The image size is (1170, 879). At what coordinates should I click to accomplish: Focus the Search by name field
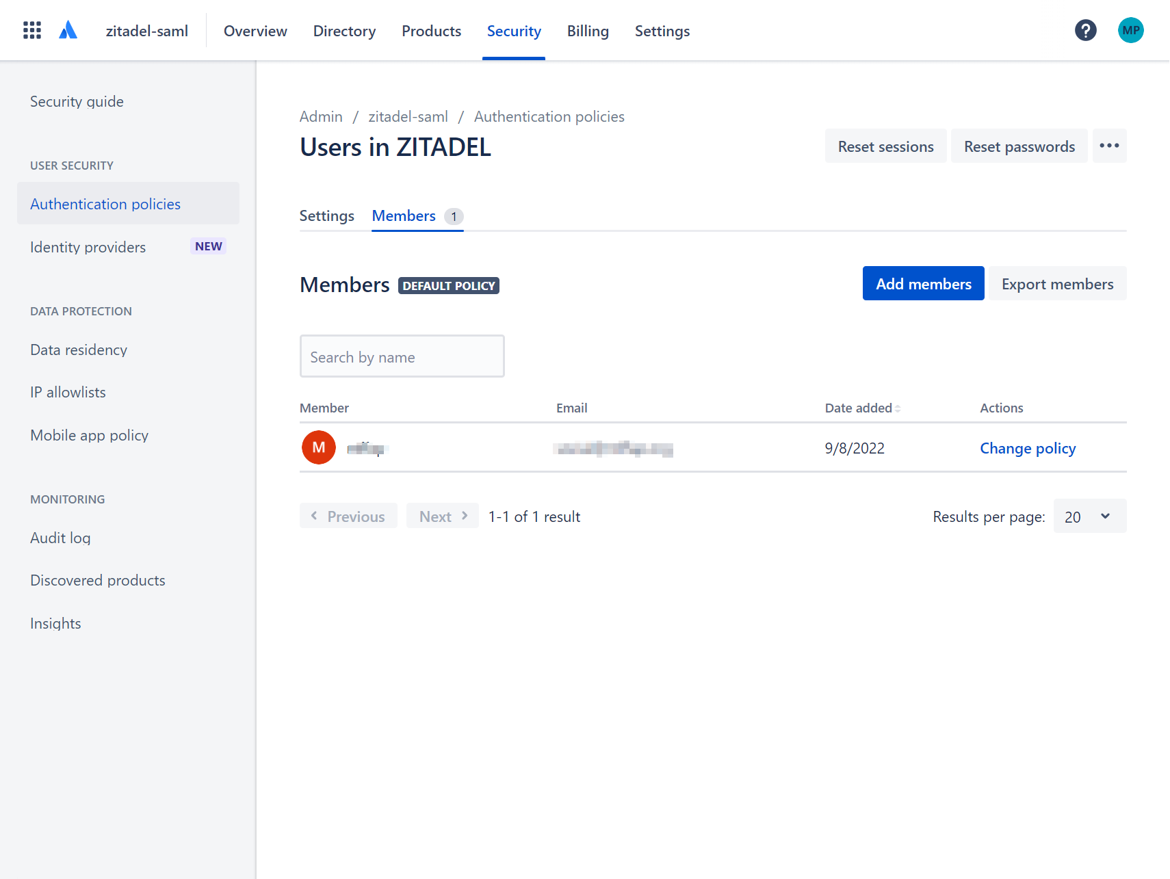click(402, 356)
